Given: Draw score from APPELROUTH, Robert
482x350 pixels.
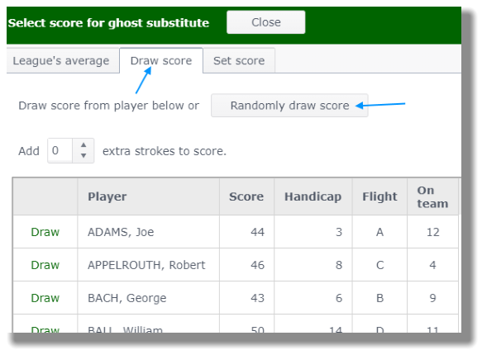Looking at the screenshot, I should (45, 265).
